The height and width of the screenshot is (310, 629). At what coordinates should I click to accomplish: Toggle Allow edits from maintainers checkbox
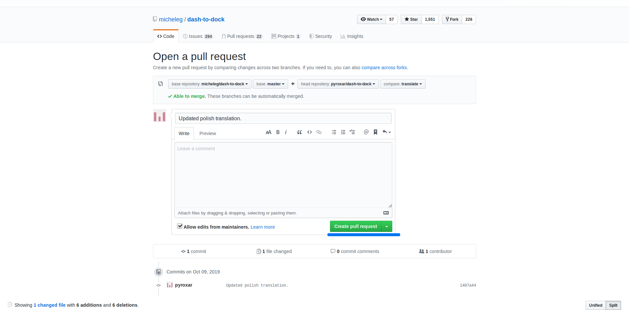(x=180, y=226)
